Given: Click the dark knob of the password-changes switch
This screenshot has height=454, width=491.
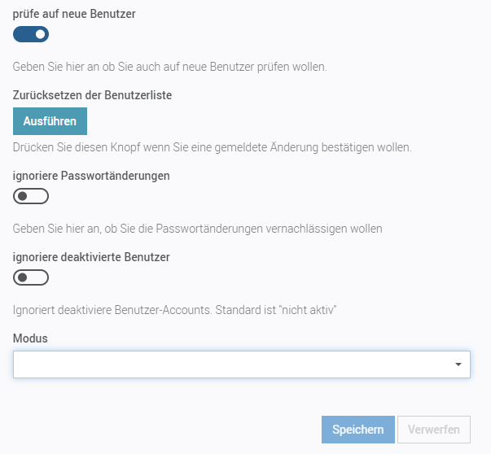Looking at the screenshot, I should point(22,196).
